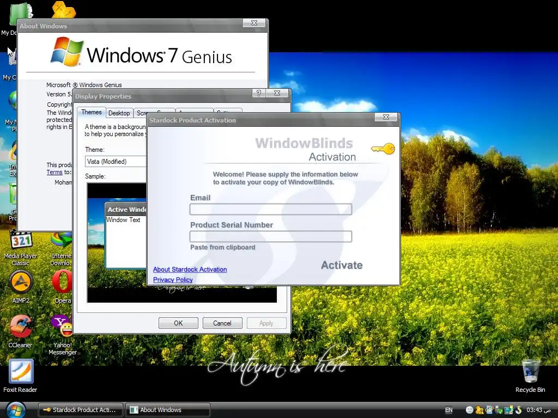This screenshot has height=418, width=558.
Task: Open Yahoo! Messenger desktop icon
Action: (x=62, y=335)
